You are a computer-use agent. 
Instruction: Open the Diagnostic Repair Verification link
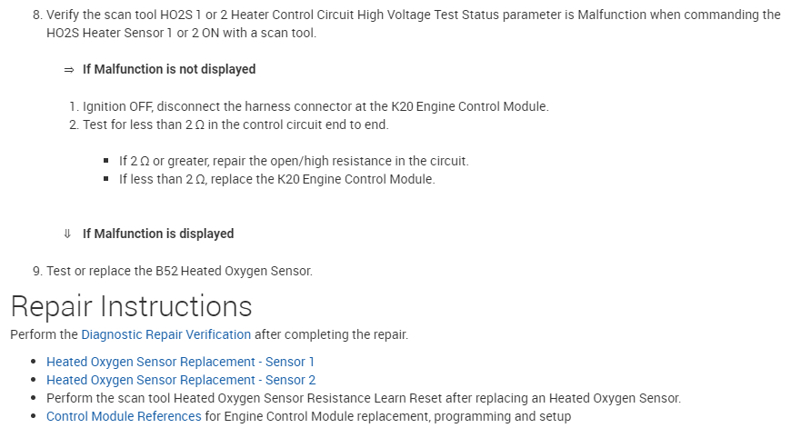pos(165,334)
